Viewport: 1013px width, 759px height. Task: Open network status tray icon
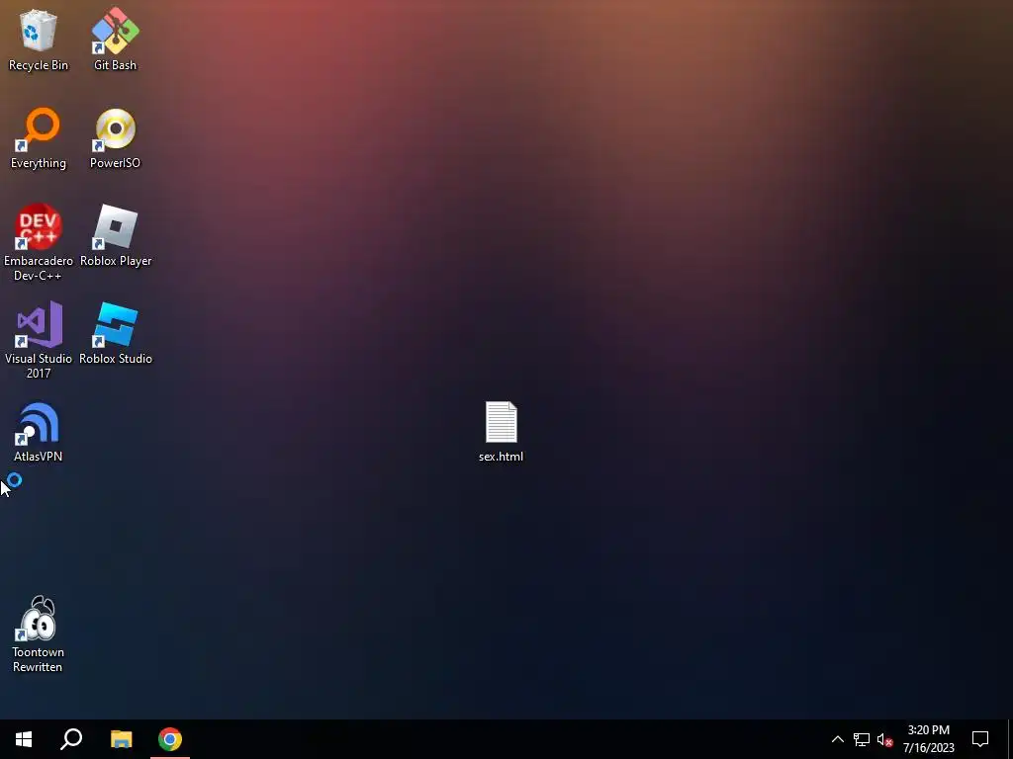[x=862, y=739]
